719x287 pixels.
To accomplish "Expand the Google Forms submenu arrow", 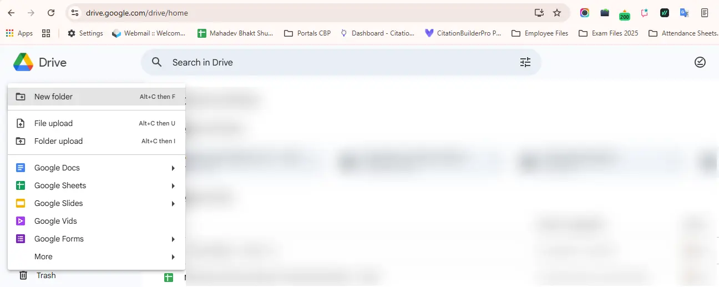I will coord(173,239).
